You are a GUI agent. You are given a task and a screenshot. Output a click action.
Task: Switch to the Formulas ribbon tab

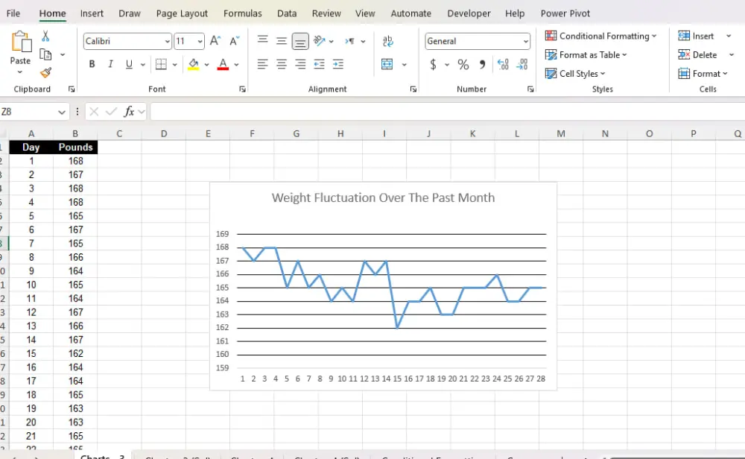pyautogui.click(x=242, y=13)
